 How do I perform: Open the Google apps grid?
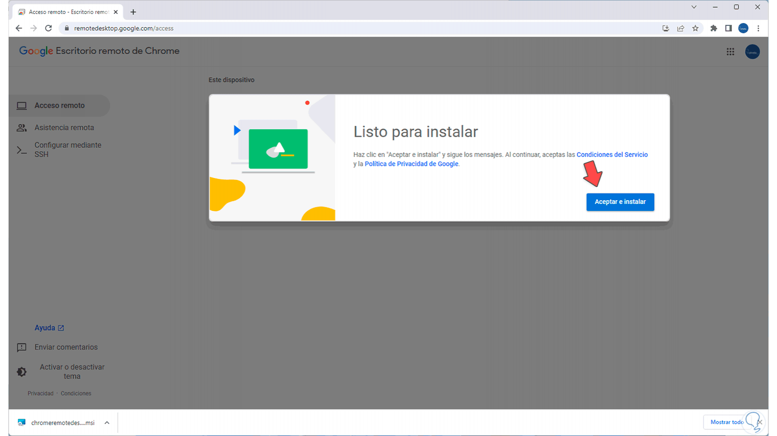pyautogui.click(x=730, y=52)
